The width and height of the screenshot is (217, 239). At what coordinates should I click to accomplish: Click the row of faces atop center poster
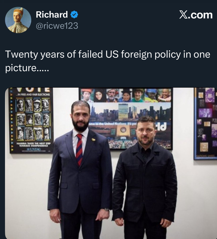pyautogui.click(x=126, y=95)
